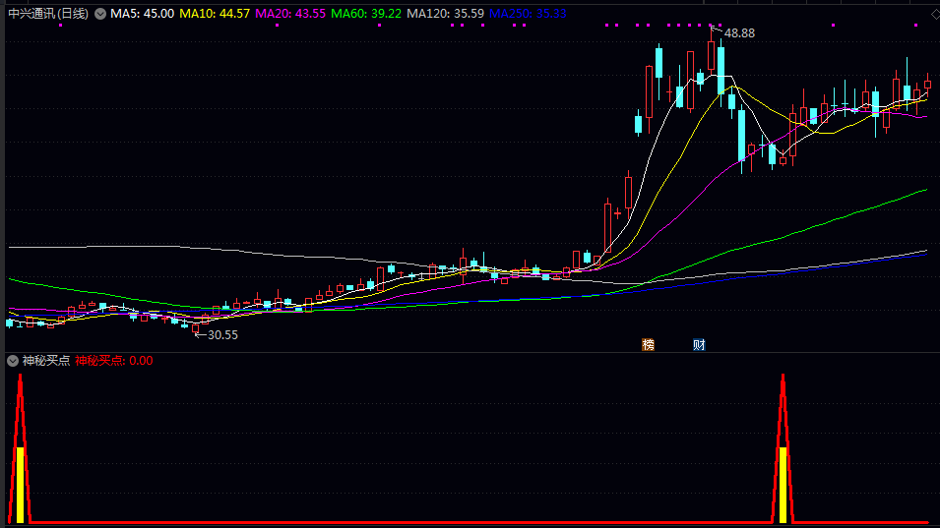Click the diamond icon at top-right corner

935,15
